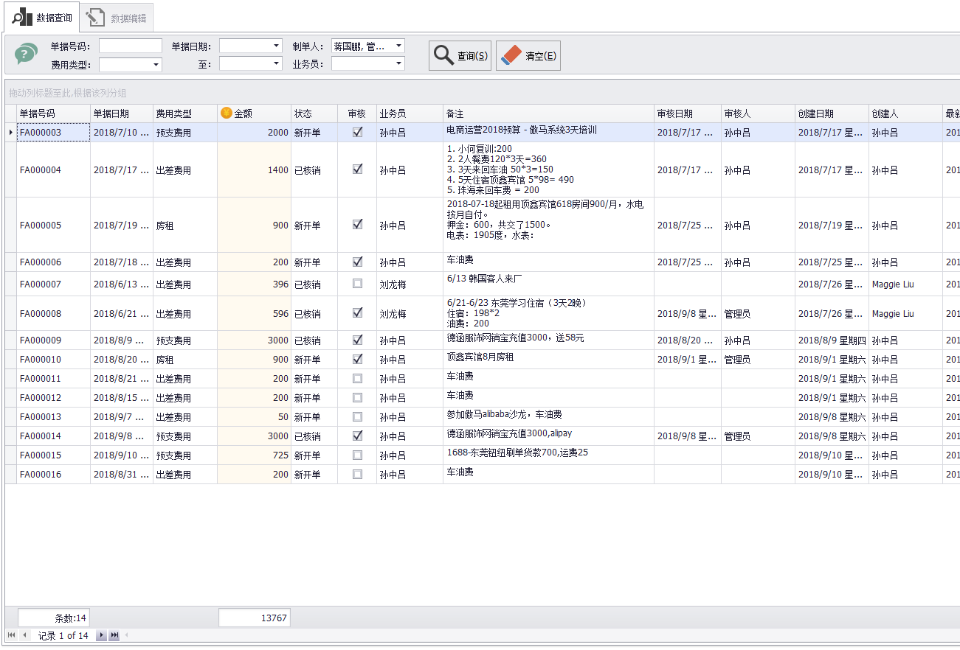Image resolution: width=960 pixels, height=650 pixels.
Task: Click the 审核日期 column header
Action: click(688, 113)
